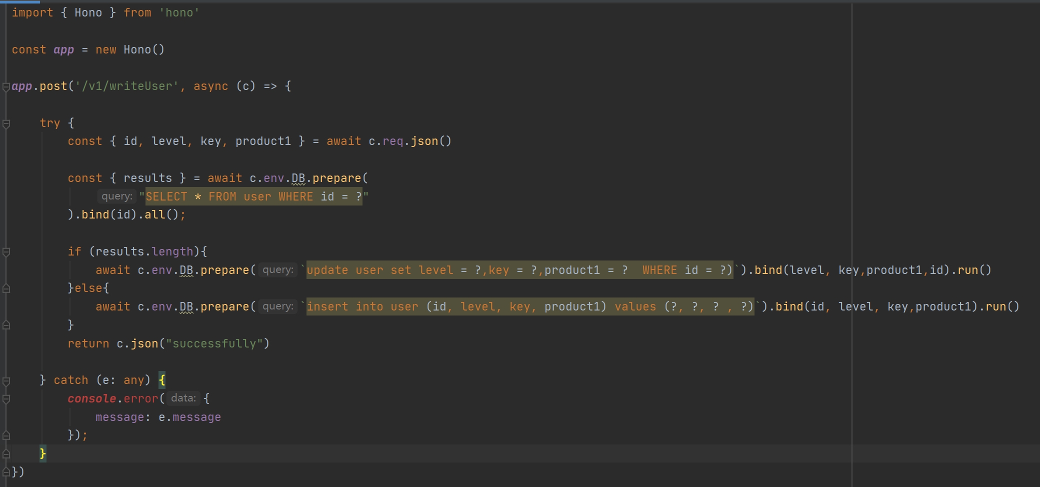Click results.length in the if condition

(144, 251)
